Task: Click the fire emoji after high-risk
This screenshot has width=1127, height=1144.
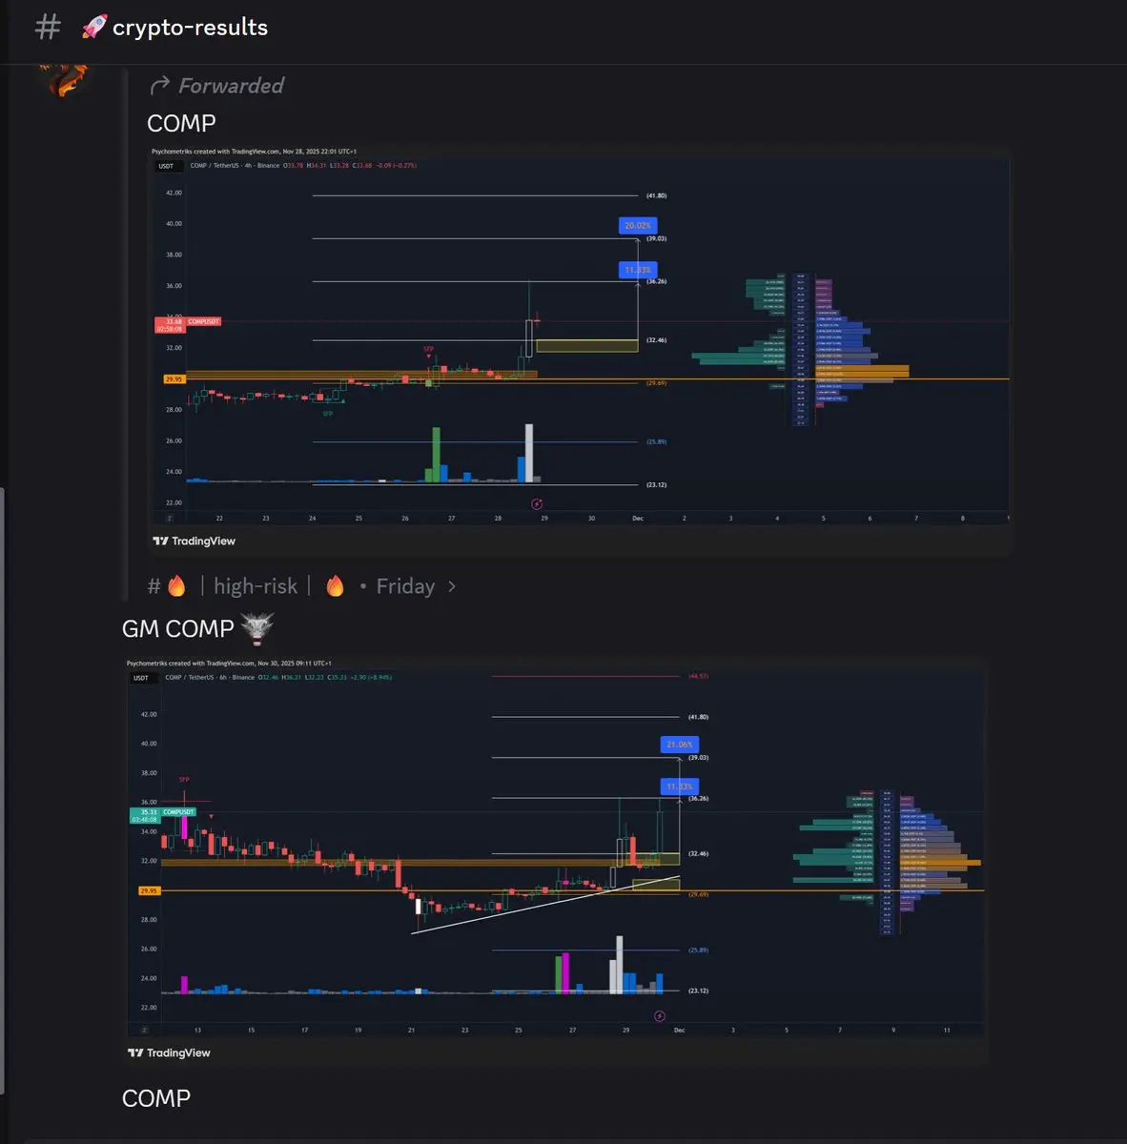Action: [335, 585]
